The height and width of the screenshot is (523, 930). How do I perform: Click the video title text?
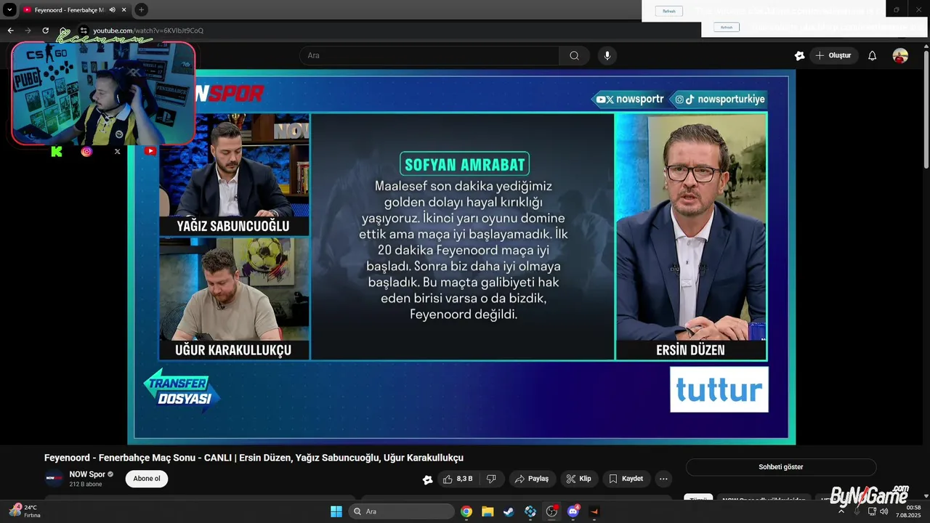pyautogui.click(x=254, y=458)
